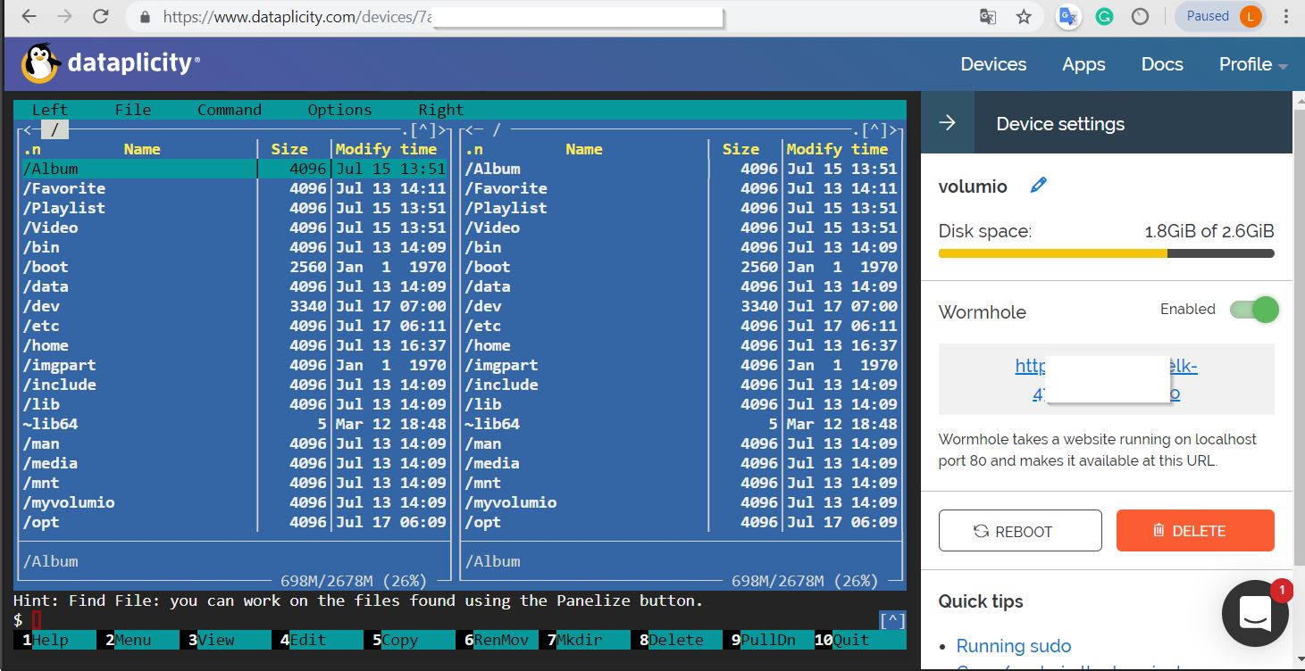Image resolution: width=1305 pixels, height=671 pixels.
Task: Click the disk space usage bar
Action: coord(1106,253)
